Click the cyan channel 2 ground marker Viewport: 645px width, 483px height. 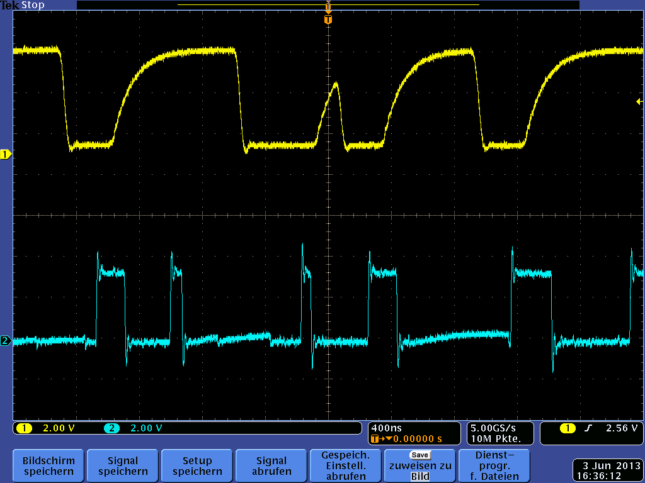pyautogui.click(x=6, y=341)
